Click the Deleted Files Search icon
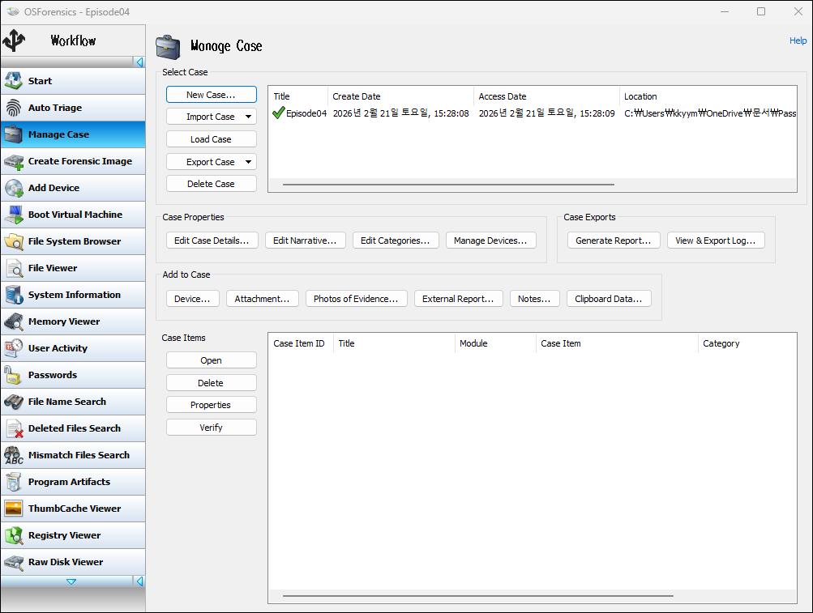The width and height of the screenshot is (813, 613). (x=14, y=428)
